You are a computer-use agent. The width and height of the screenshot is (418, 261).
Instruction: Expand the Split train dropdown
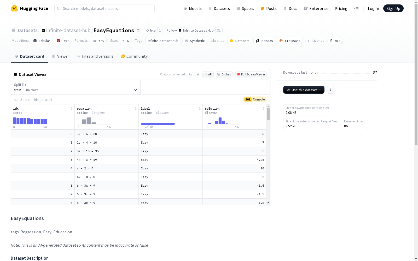[x=76, y=87]
